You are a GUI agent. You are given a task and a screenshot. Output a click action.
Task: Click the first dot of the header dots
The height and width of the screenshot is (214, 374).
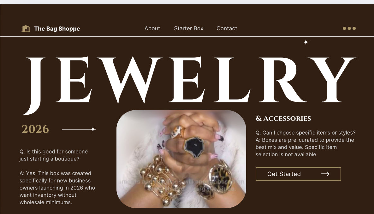[x=344, y=28]
